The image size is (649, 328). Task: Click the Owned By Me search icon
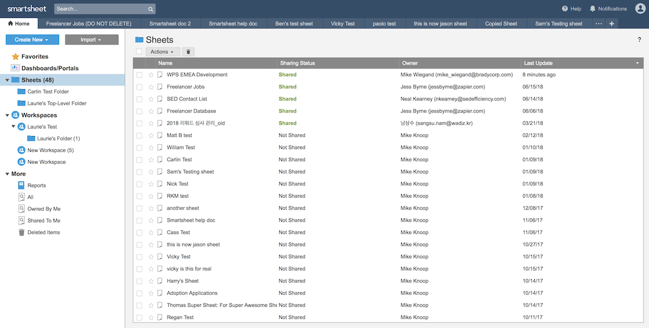tap(22, 209)
